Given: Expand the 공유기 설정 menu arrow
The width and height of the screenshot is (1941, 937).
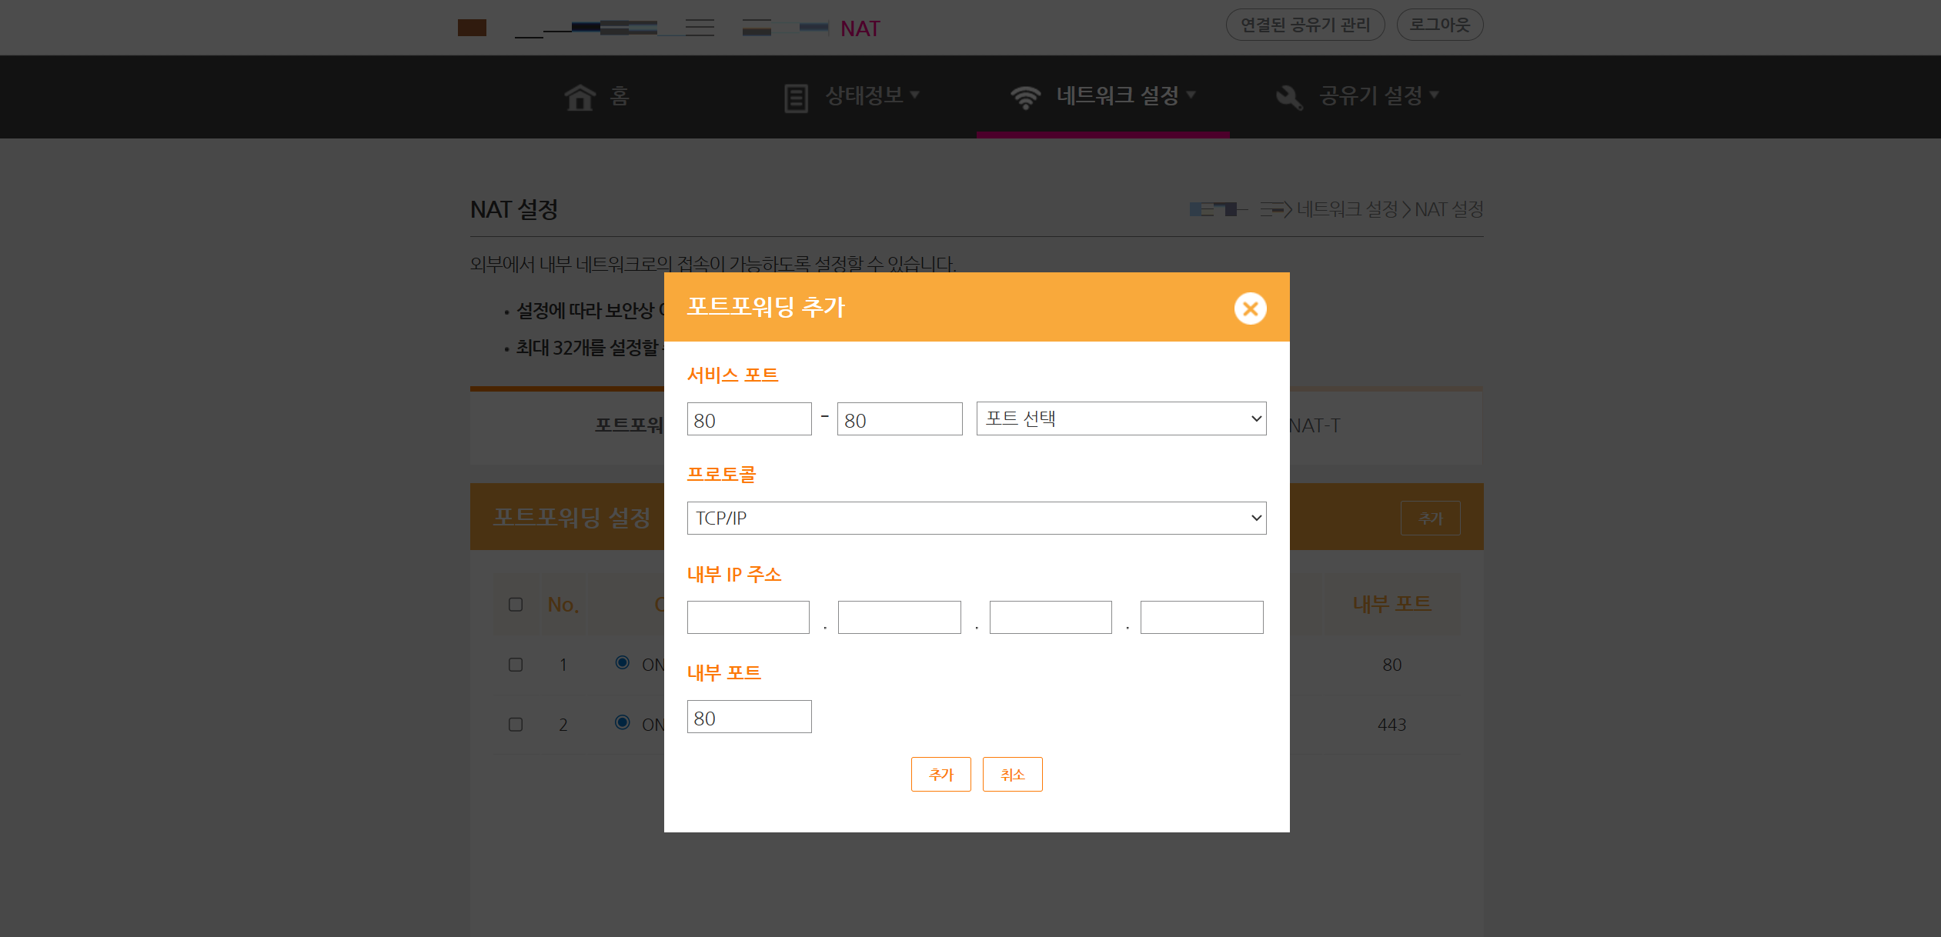Looking at the screenshot, I should pyautogui.click(x=1434, y=95).
